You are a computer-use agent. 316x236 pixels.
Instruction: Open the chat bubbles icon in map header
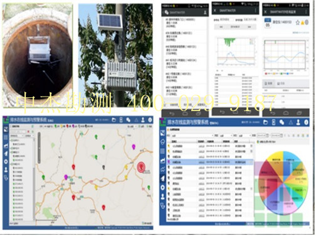click(x=129, y=120)
